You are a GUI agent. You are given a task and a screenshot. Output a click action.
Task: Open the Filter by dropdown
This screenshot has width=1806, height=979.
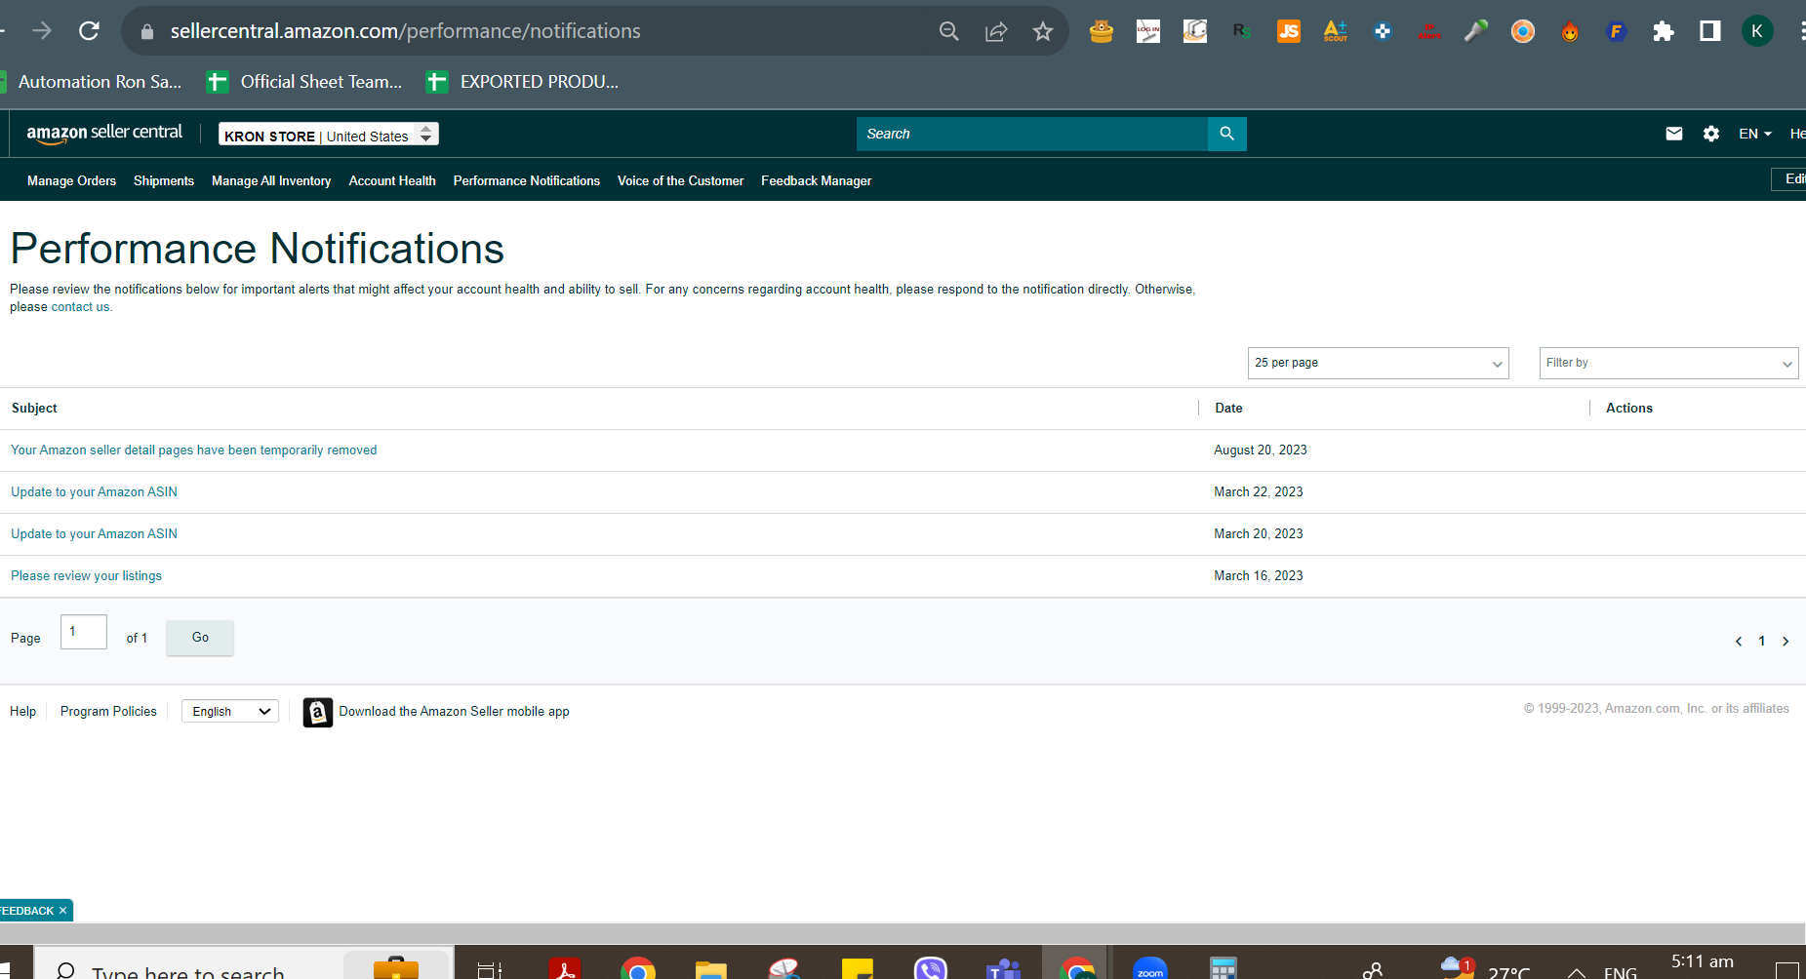[x=1668, y=363]
